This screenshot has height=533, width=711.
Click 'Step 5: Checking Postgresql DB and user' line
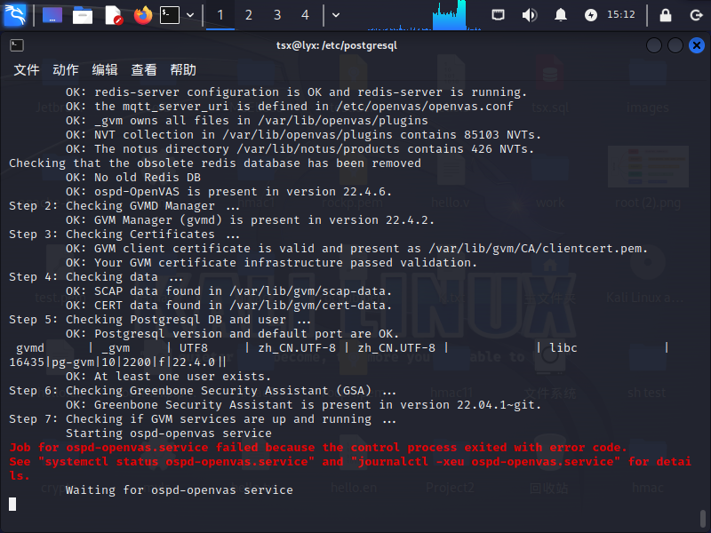[x=160, y=320]
